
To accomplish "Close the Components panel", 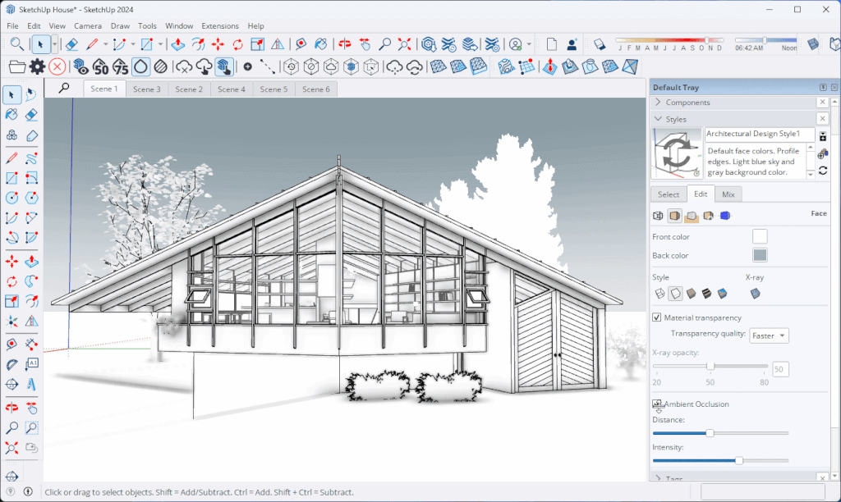I will [823, 102].
